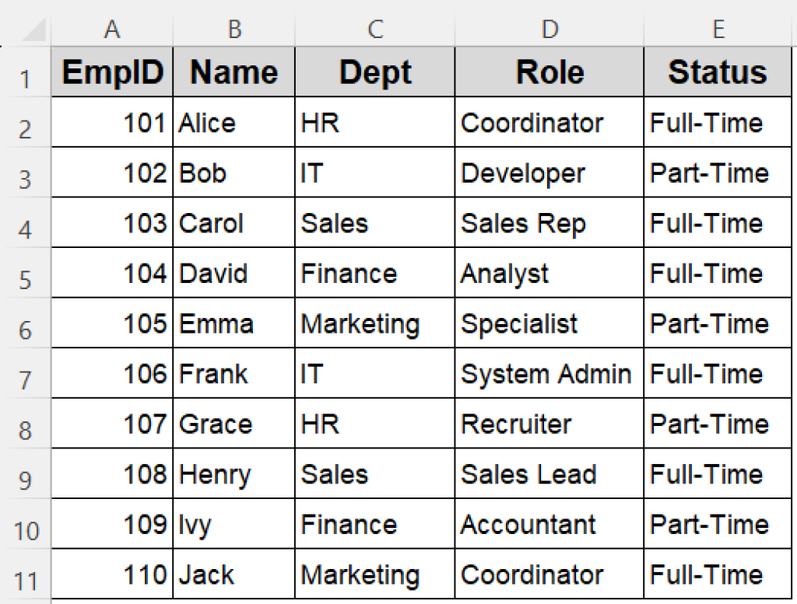Screen dimensions: 797x604
Task: Select the cell containing Alice
Action: (233, 122)
